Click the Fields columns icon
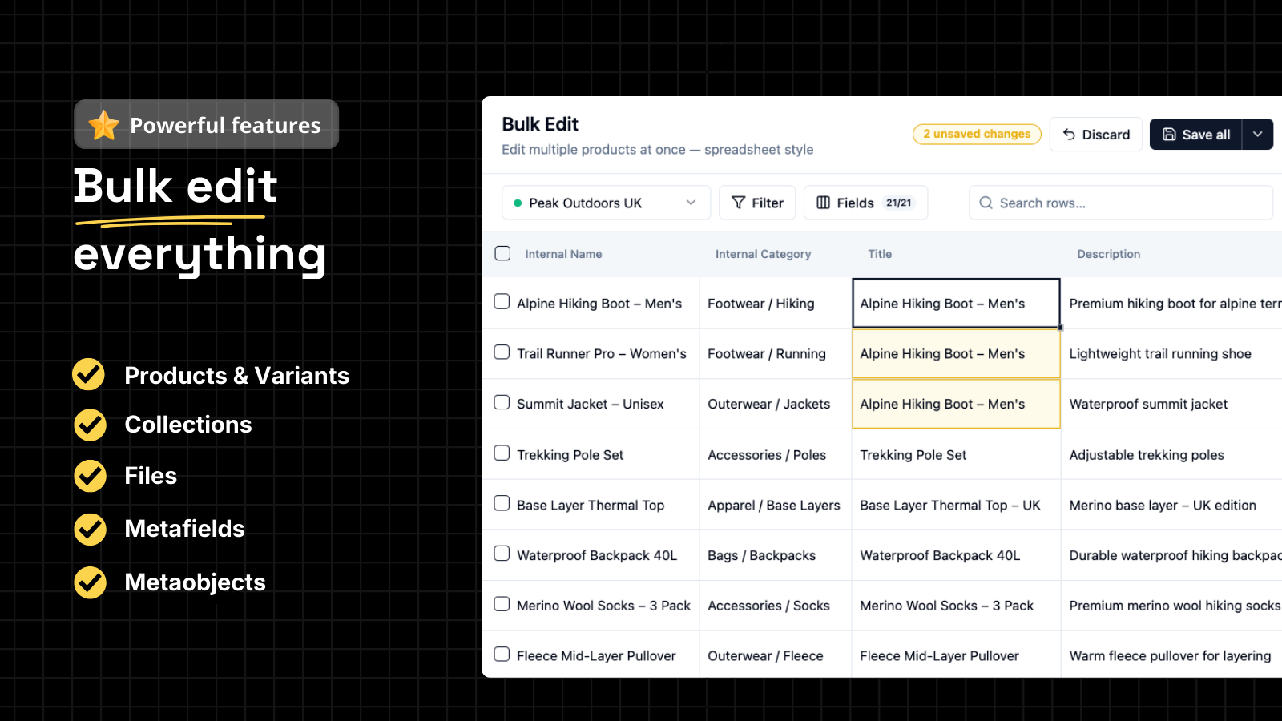This screenshot has width=1282, height=721. point(824,203)
